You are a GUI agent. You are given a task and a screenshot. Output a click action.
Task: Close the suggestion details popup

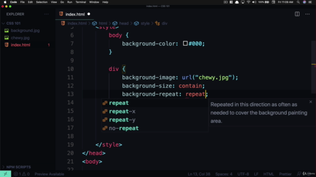point(311,102)
